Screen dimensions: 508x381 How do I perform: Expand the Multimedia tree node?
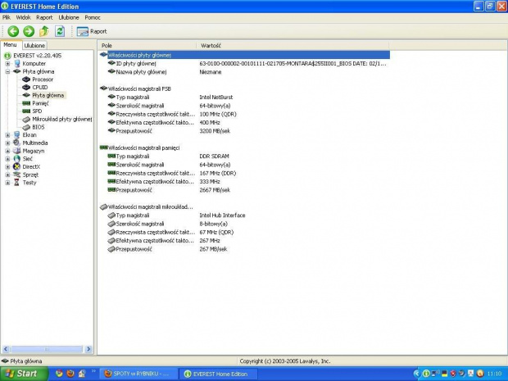click(x=7, y=143)
